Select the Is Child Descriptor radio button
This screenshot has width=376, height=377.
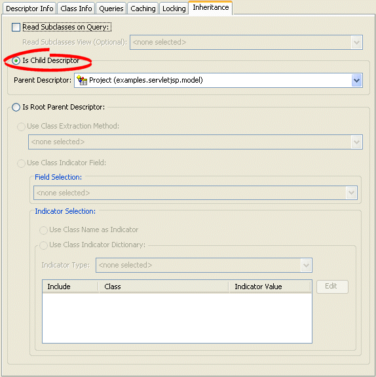point(16,60)
